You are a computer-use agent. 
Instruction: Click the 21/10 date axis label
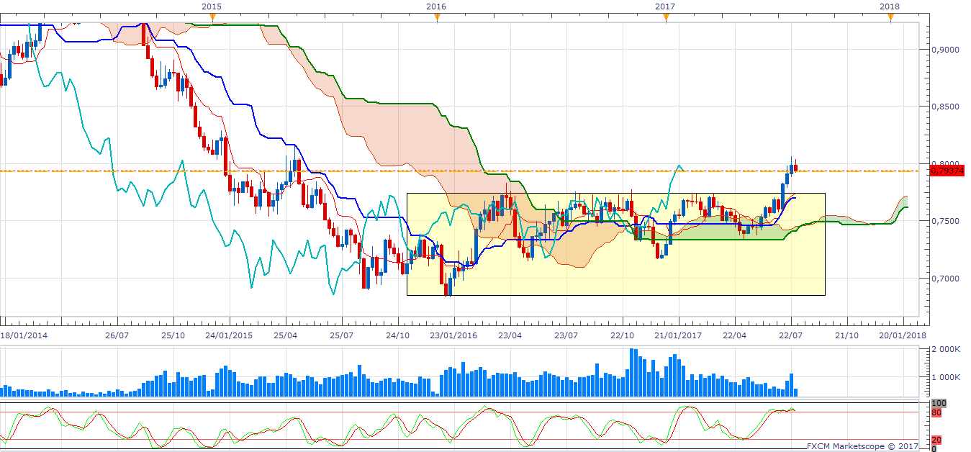tap(847, 335)
